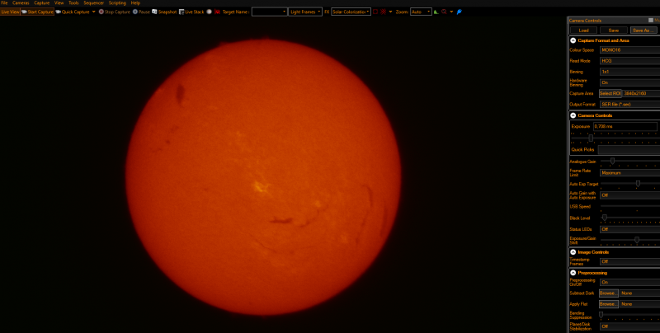Open the Light Frames type dropdown

pos(305,12)
